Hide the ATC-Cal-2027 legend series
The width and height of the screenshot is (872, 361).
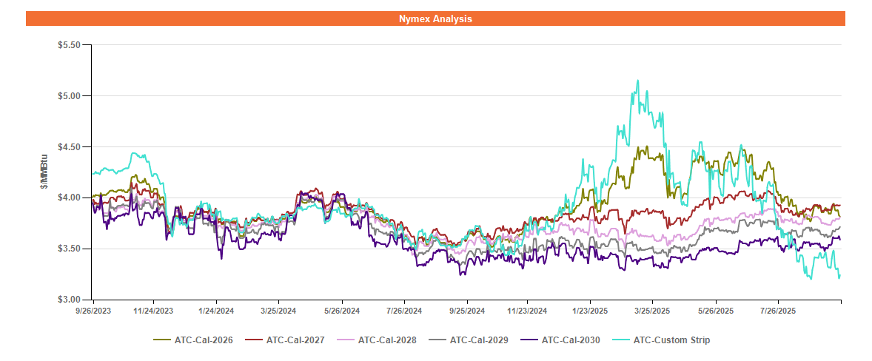(295, 340)
